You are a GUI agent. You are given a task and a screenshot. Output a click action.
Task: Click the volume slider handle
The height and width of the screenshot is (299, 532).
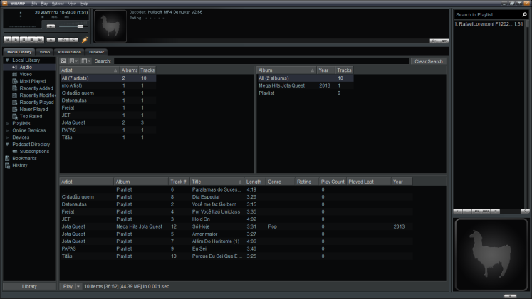pos(80,26)
